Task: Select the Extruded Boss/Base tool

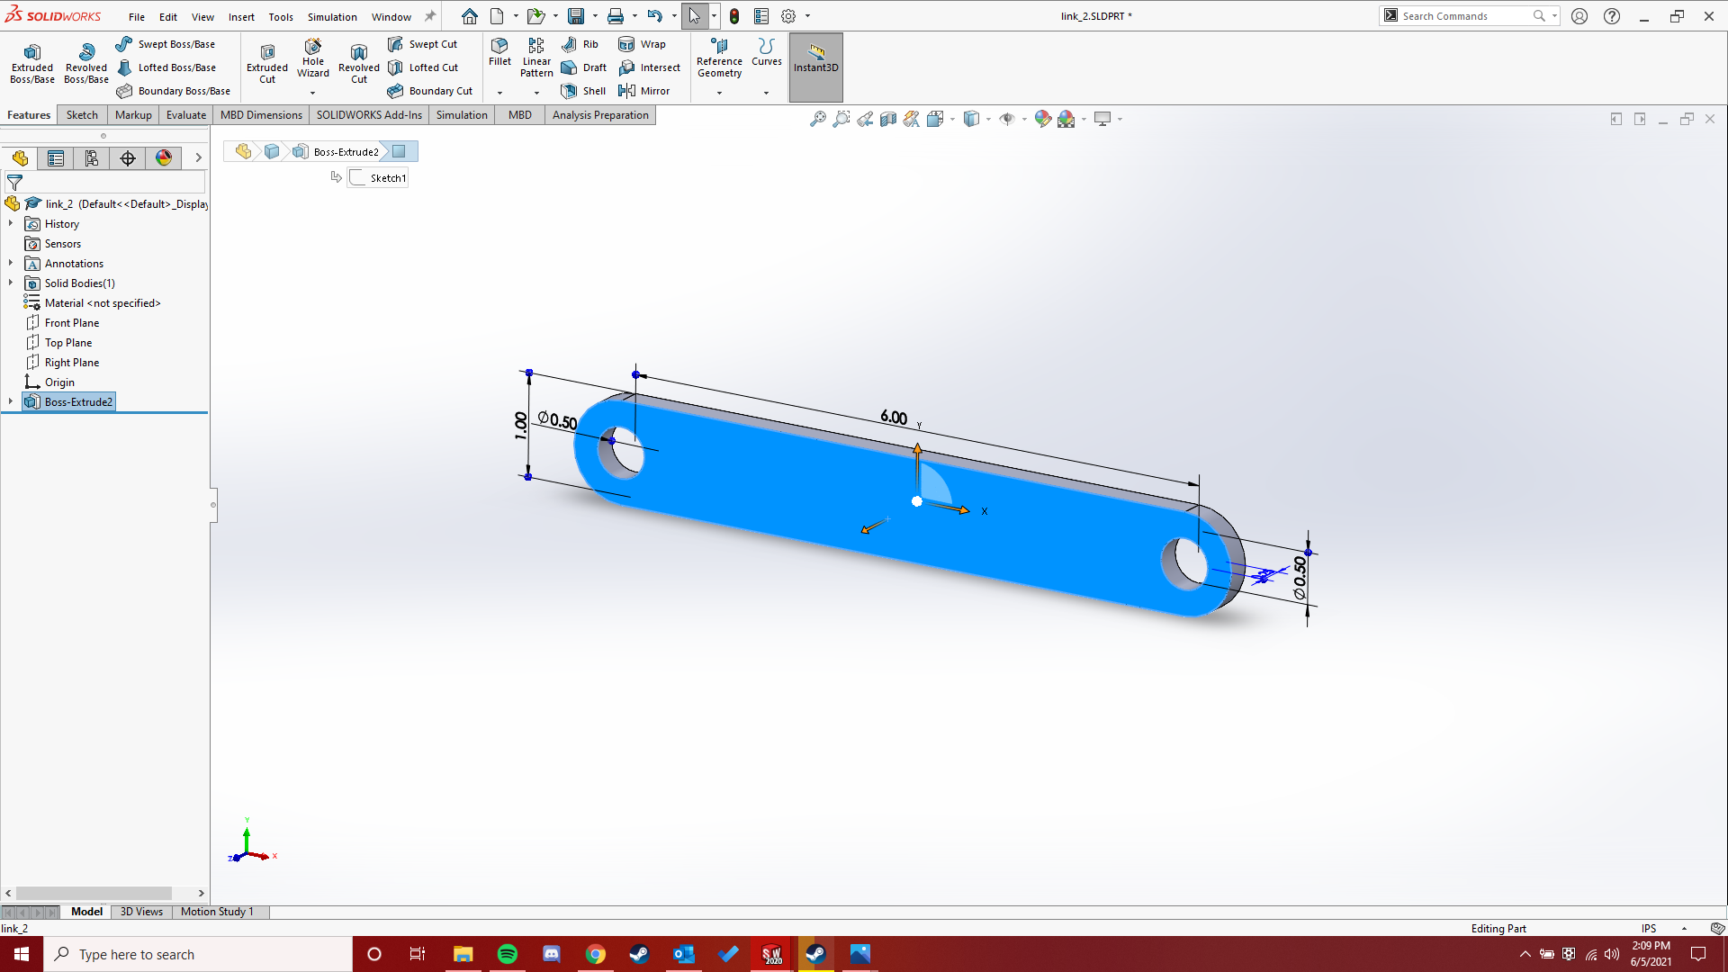Action: click(31, 61)
